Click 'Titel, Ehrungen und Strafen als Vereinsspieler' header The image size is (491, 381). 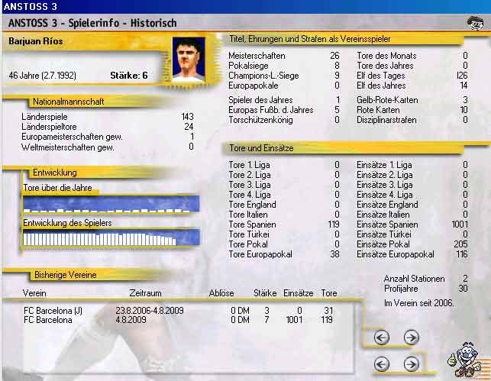[x=310, y=39]
